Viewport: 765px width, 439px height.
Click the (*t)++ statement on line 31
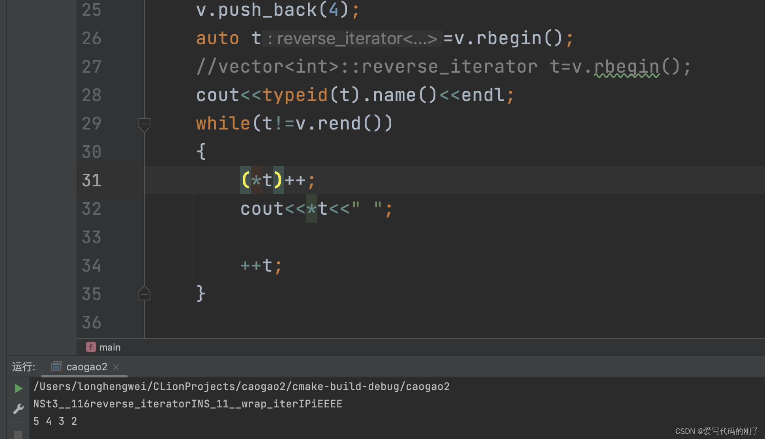[278, 180]
